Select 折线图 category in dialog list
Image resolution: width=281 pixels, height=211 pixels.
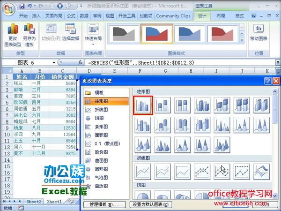click(x=106, y=110)
